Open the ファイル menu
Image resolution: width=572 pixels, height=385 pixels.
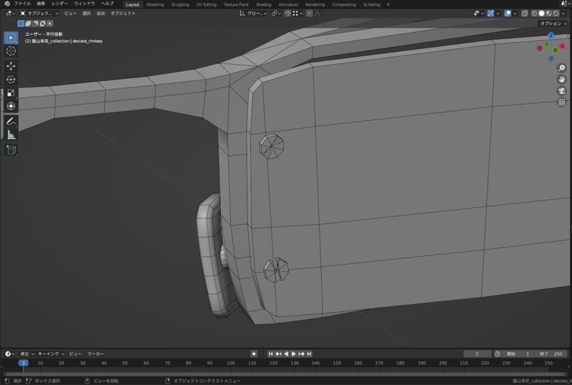[22, 4]
